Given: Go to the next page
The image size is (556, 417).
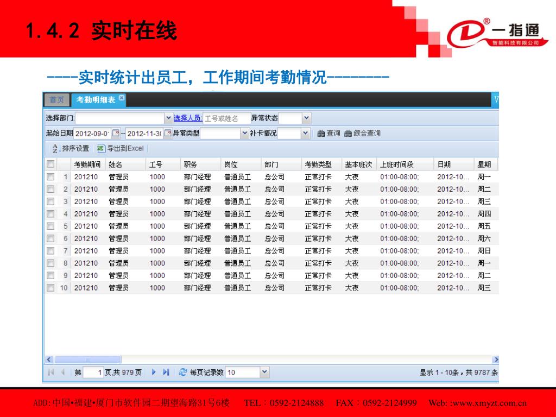Looking at the screenshot, I should tap(154, 372).
